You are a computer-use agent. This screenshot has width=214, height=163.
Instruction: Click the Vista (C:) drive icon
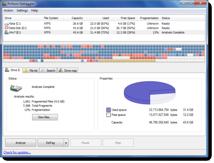[6, 24]
